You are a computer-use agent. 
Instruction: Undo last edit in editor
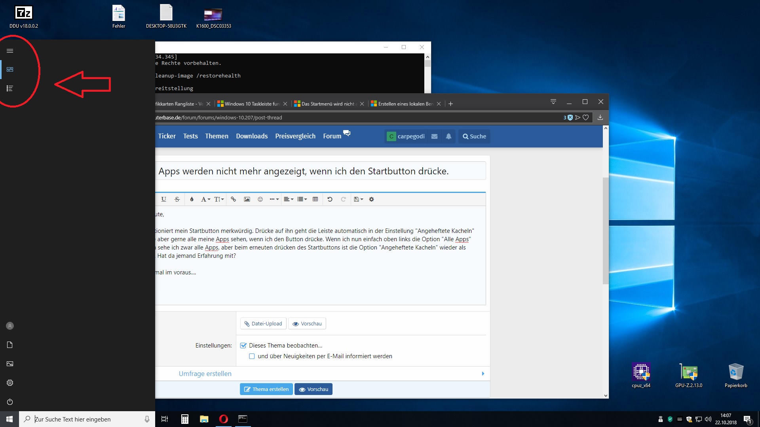tap(330, 199)
